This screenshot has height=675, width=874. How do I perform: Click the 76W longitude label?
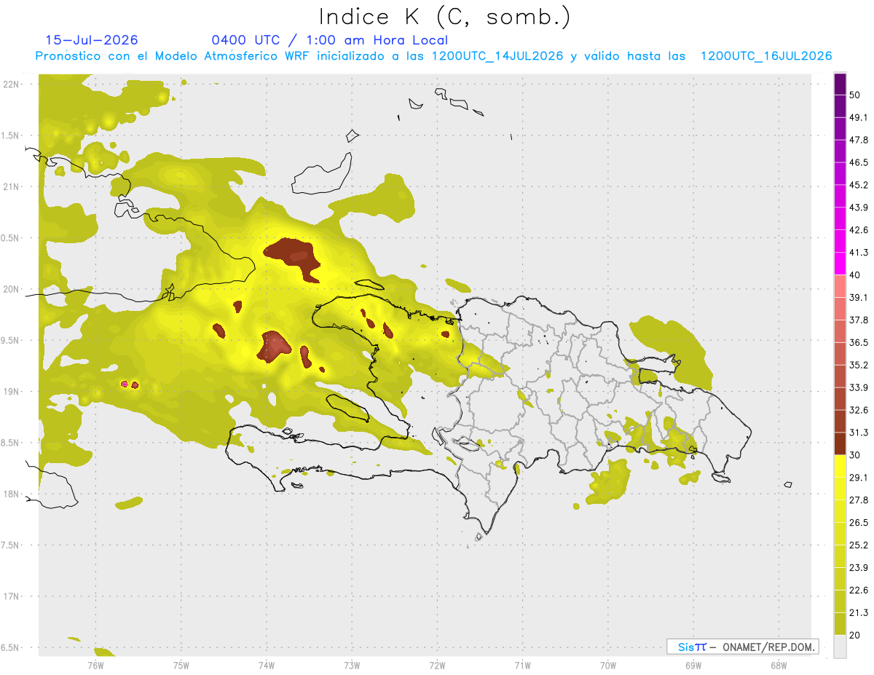pos(95,665)
